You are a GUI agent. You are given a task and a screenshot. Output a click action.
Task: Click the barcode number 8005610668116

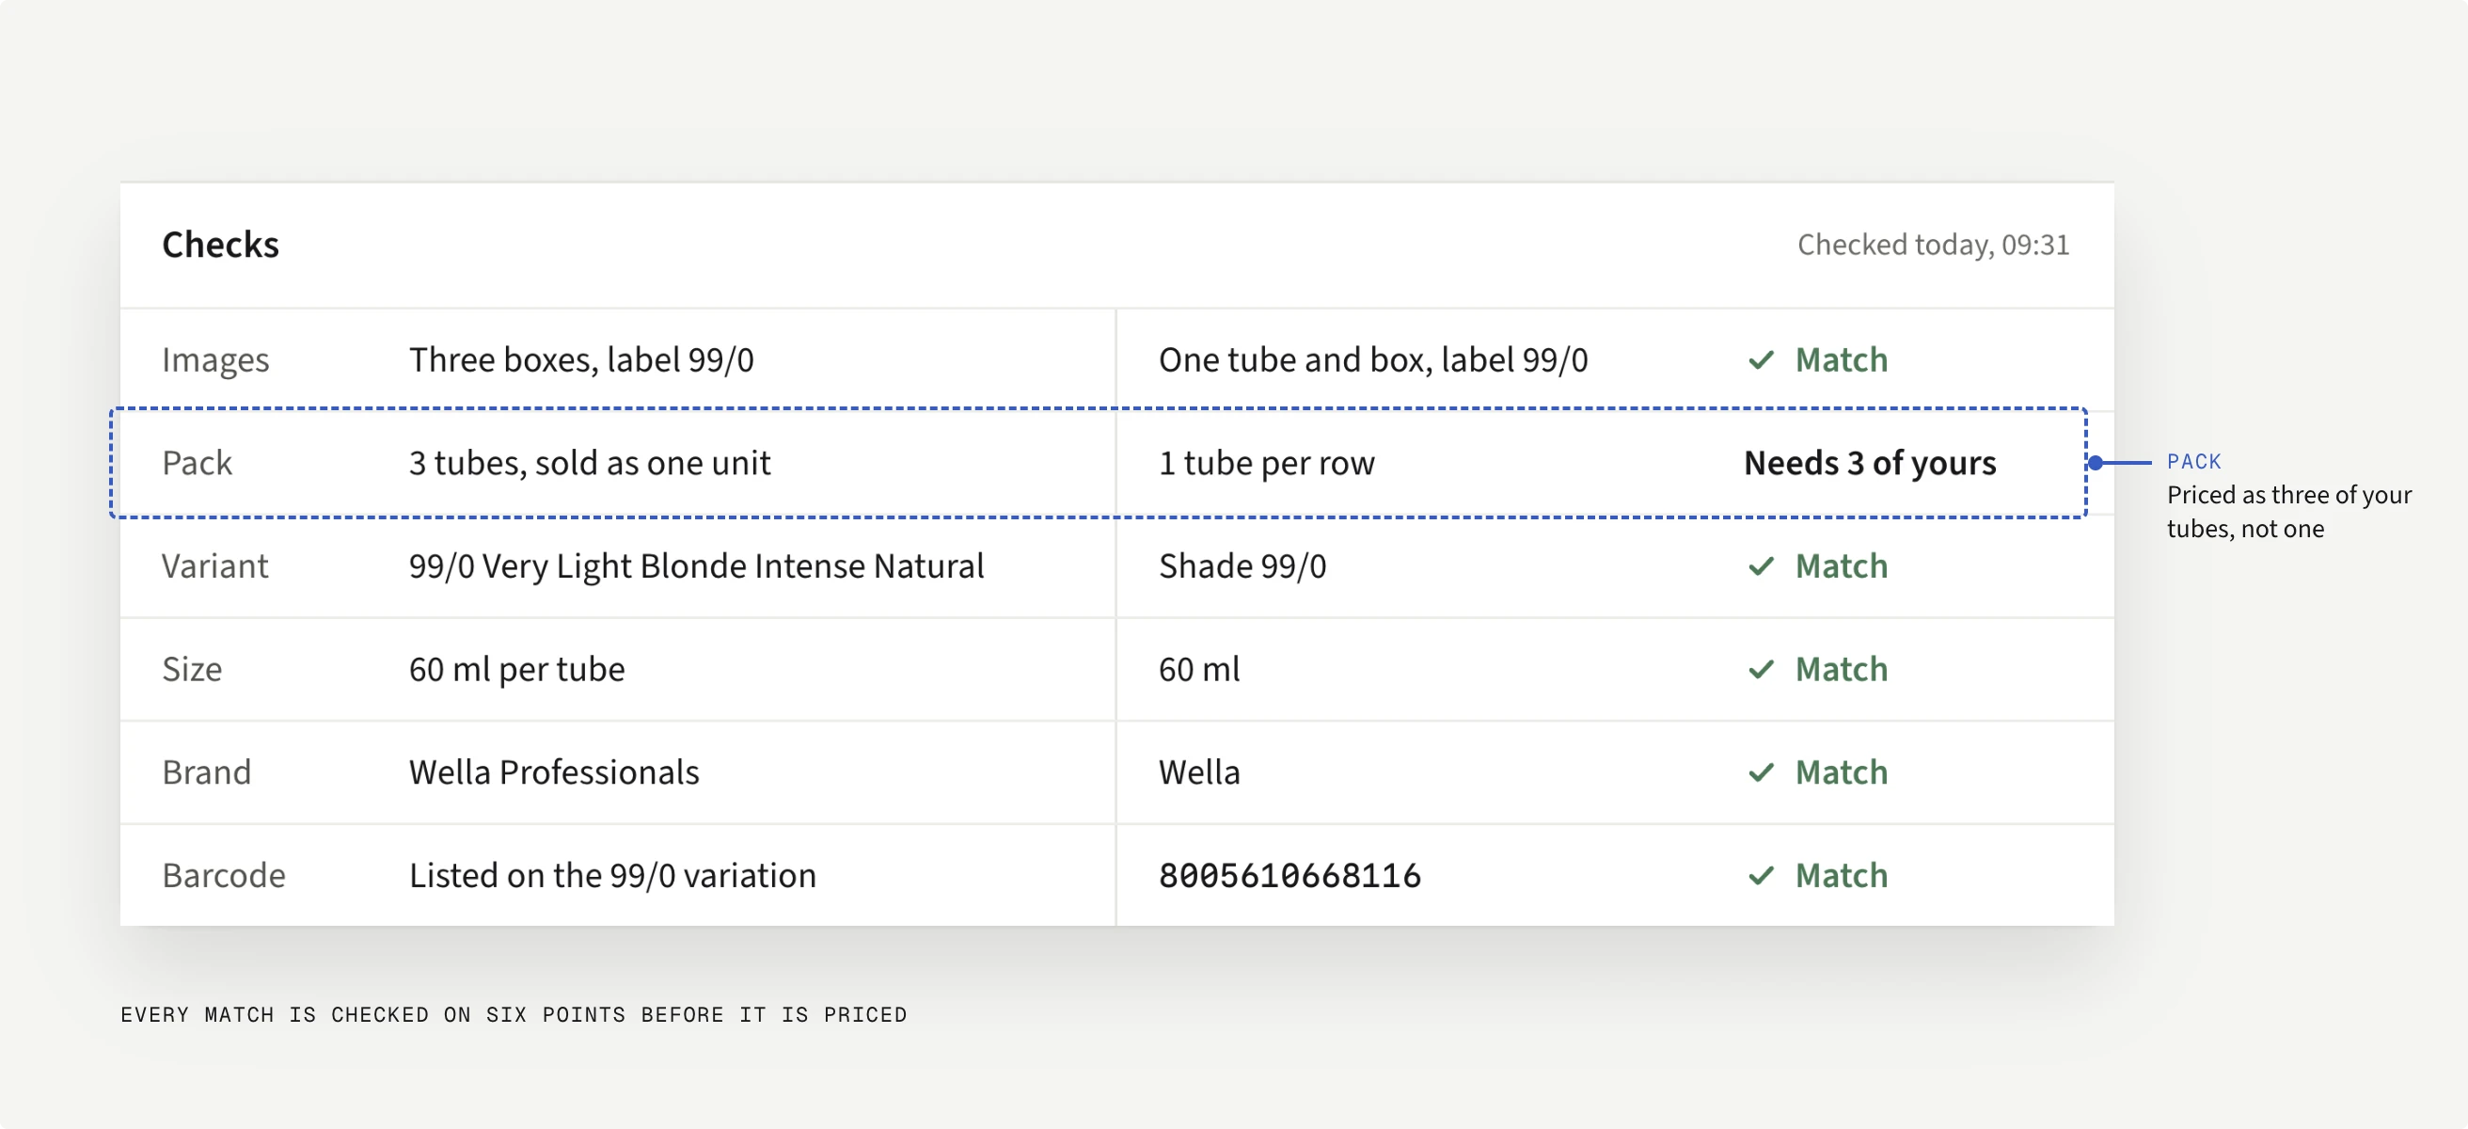[1289, 875]
